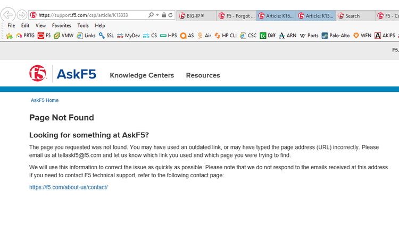The image size is (399, 226).
Task: Open the AKIPS favorites bookmark
Action: pos(385,36)
